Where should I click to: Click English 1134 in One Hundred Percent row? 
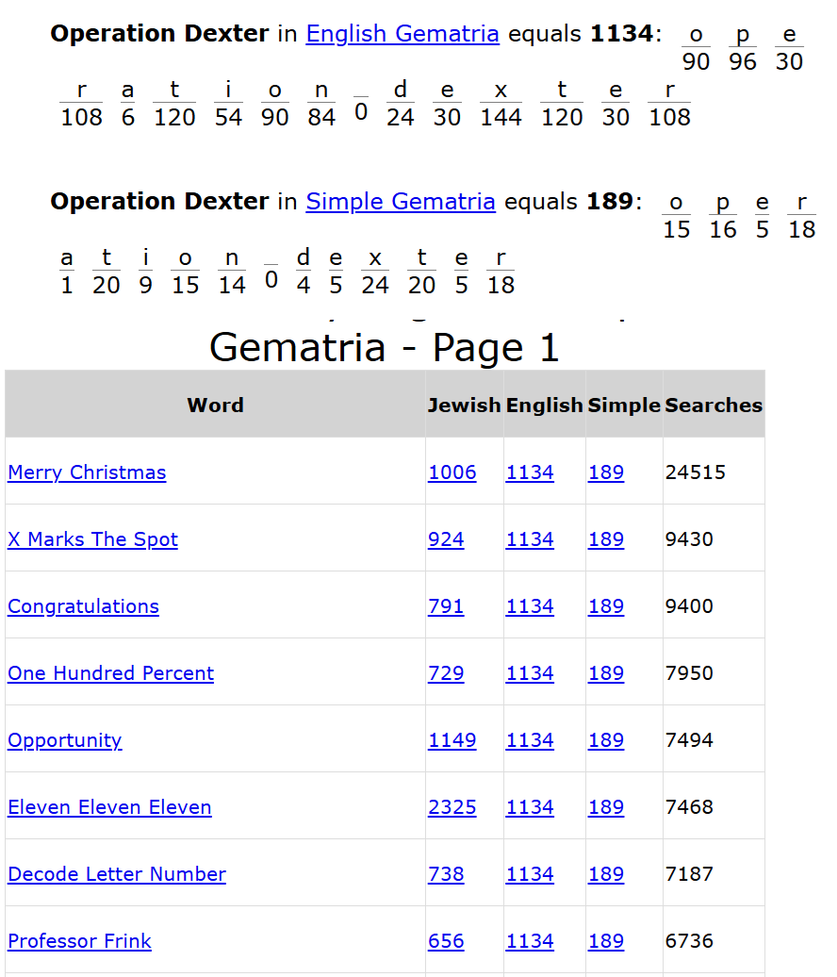click(530, 673)
